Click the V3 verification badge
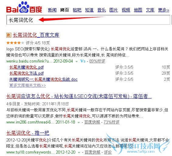 (x=83, y=61)
